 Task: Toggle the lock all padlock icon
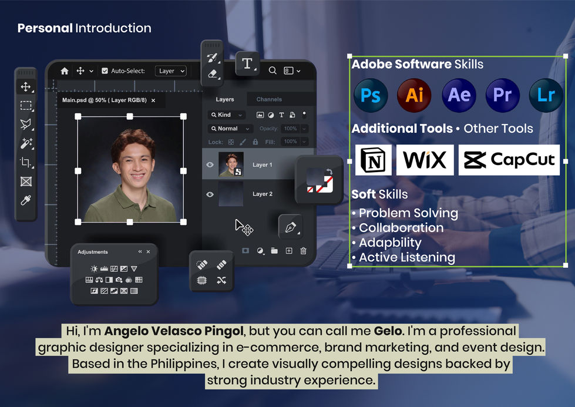tap(255, 142)
